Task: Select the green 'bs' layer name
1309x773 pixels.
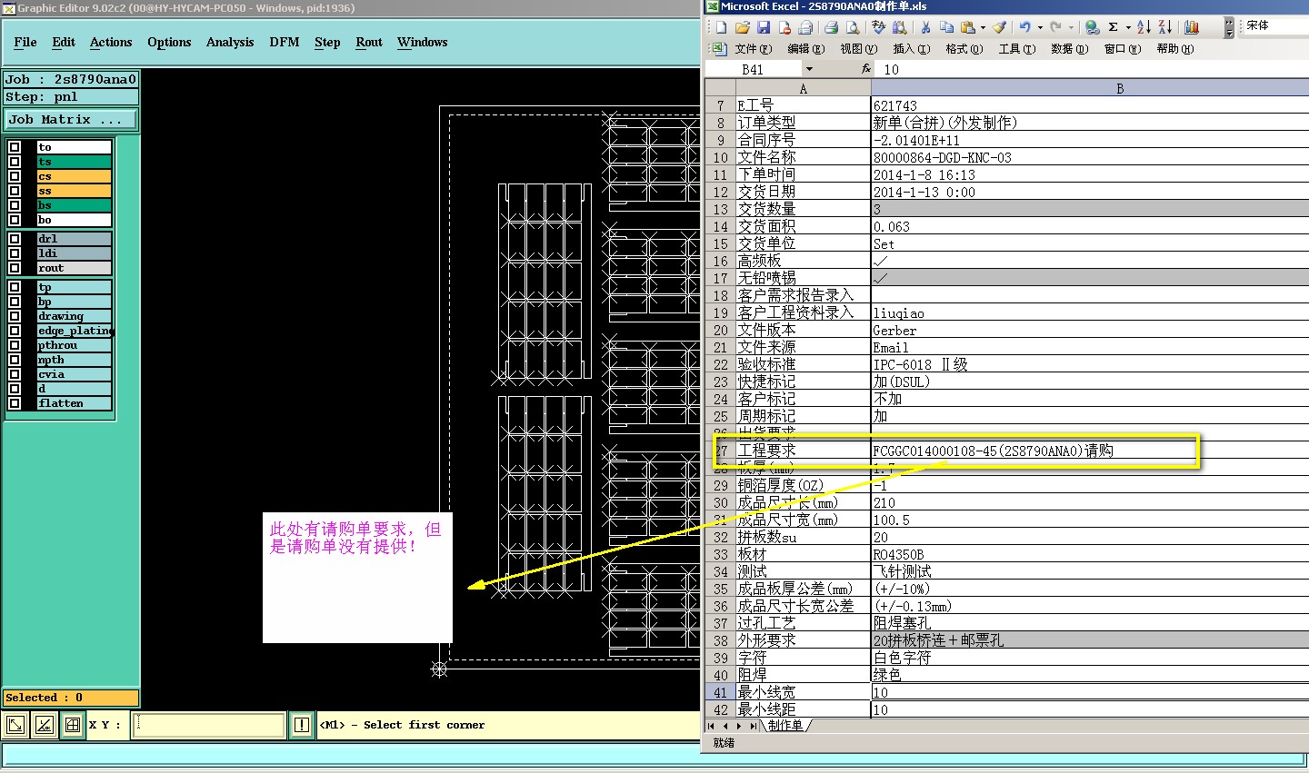Action: (x=74, y=205)
